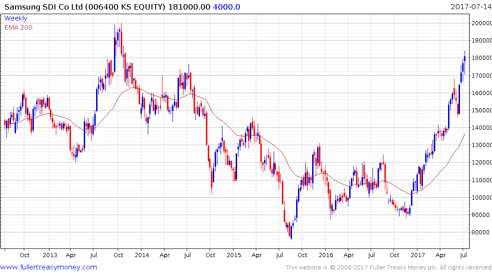Image resolution: width=492 pixels, height=274 pixels.
Task: Click the 2015 year label on the axis
Action: [234, 255]
